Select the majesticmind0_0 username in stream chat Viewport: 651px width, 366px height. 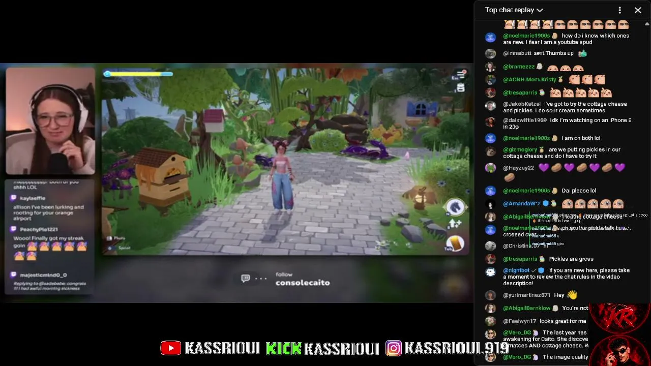point(44,275)
